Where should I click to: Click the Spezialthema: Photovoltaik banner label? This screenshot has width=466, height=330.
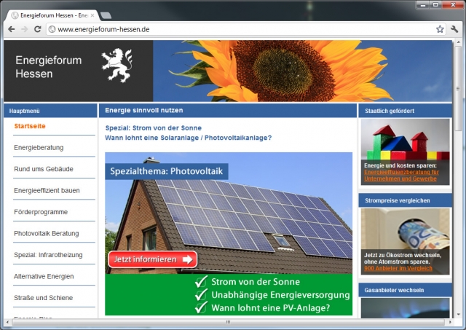point(167,171)
